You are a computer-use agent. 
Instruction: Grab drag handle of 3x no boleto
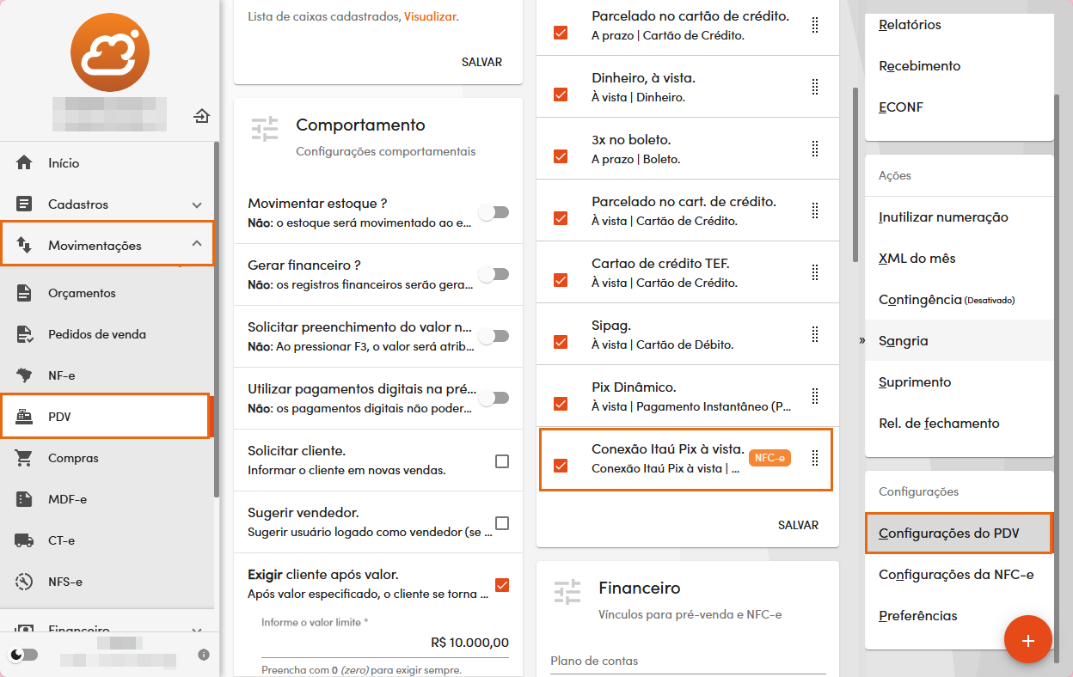tap(815, 149)
